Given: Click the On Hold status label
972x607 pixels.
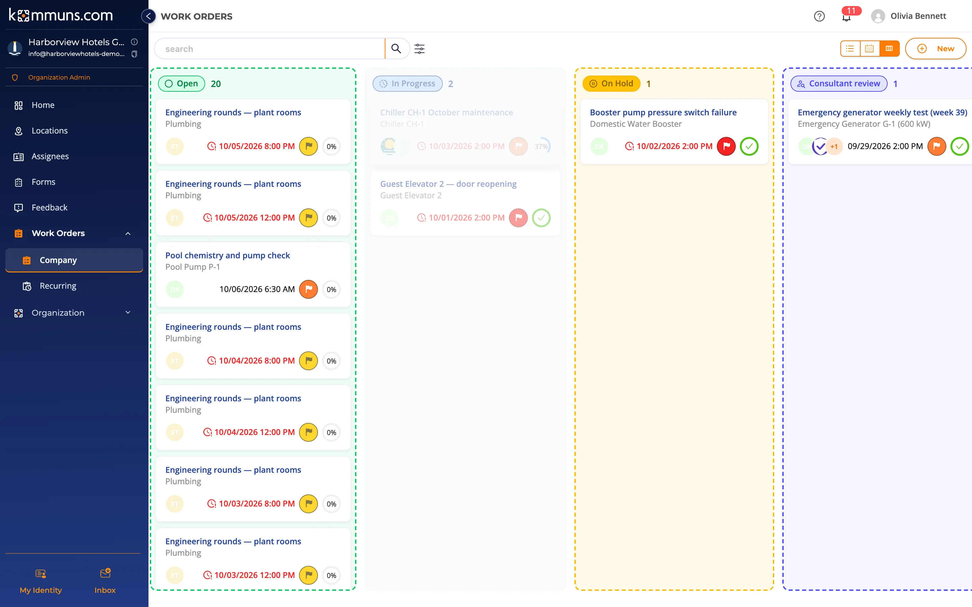Looking at the screenshot, I should (x=611, y=84).
